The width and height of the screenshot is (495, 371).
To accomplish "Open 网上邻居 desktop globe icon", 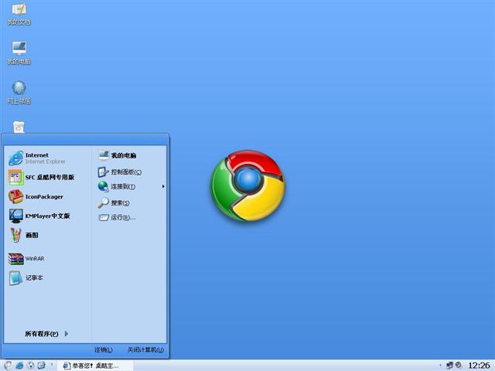I will click(x=19, y=93).
